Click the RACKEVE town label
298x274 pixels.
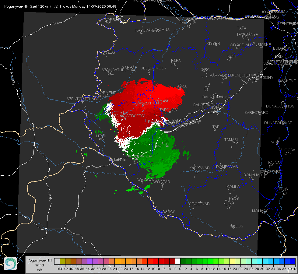click(x=287, y=81)
